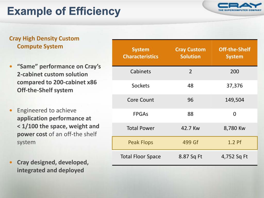Click the value "8,780 Kw"
Screen dimensions: 264x198
tap(235, 128)
